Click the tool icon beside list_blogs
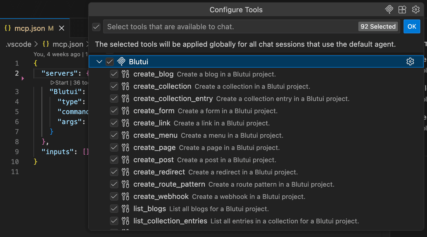Viewport: 427px width, 237px height. point(125,209)
